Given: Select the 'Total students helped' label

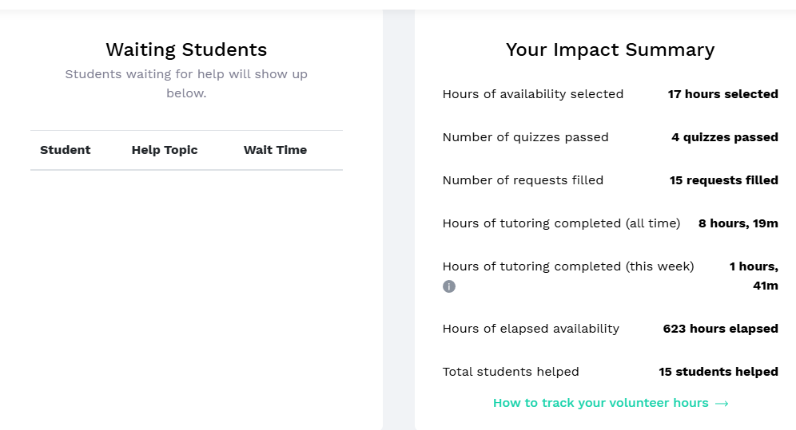Looking at the screenshot, I should (x=511, y=372).
